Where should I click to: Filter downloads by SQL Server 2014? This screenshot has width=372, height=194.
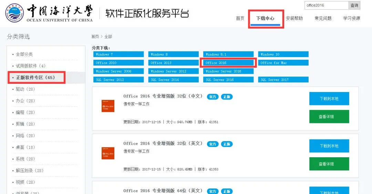(173, 80)
